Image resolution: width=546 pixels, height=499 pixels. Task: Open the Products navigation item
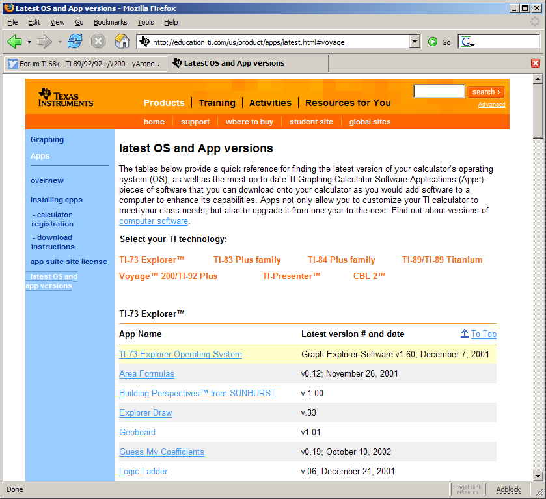pos(164,103)
